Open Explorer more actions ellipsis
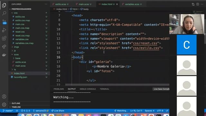Screen dimensions: 206x116 [46, 4]
